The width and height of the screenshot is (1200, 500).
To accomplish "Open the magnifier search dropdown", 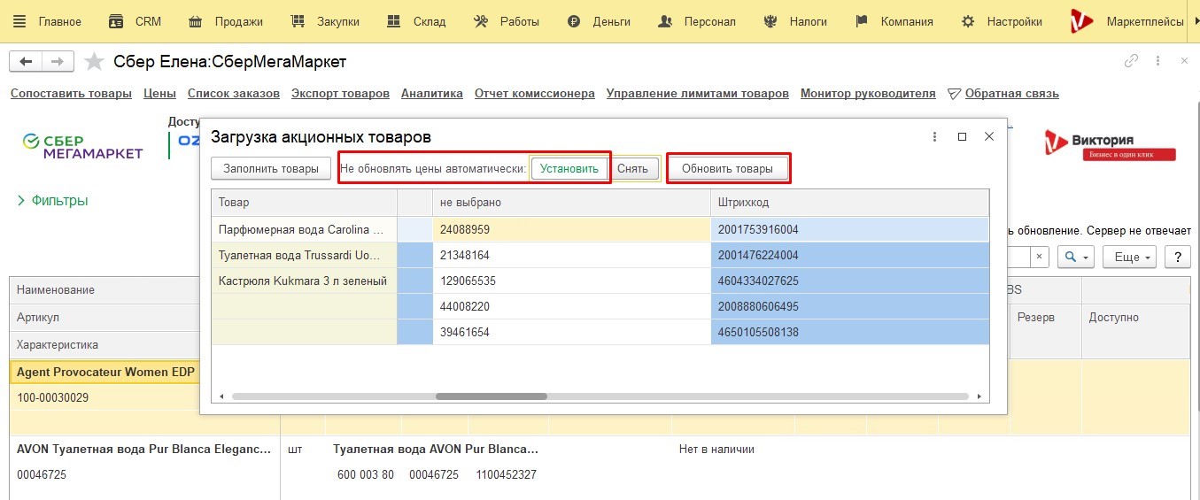I will [x=1078, y=257].
